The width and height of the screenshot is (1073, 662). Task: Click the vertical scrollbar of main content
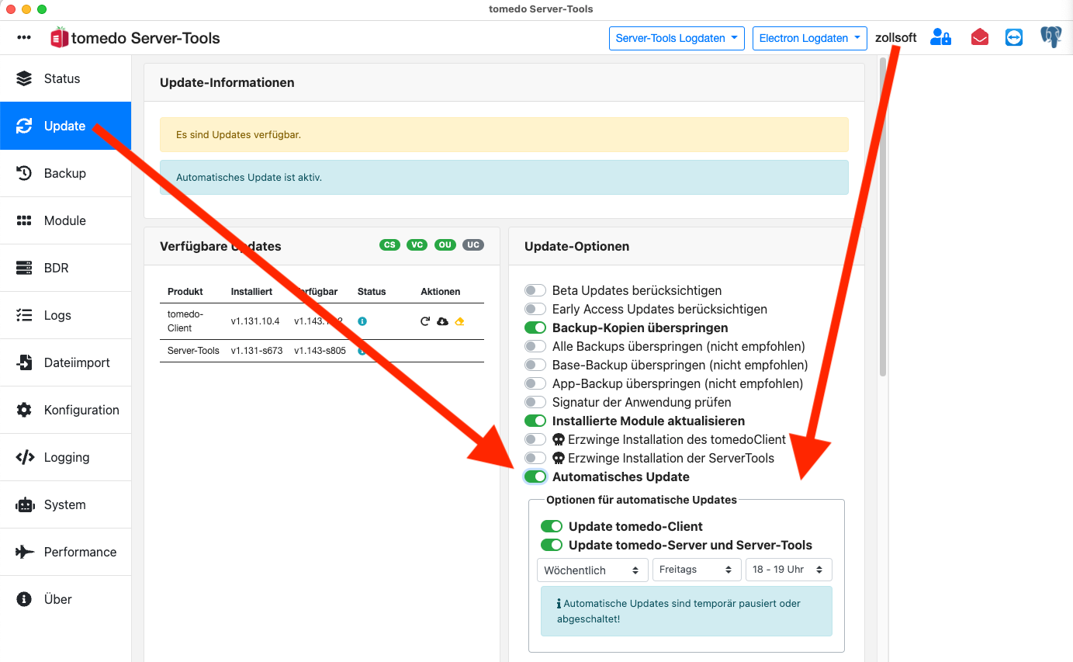pyautogui.click(x=883, y=217)
